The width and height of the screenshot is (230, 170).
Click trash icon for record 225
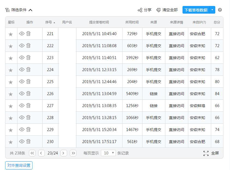coord(29,81)
